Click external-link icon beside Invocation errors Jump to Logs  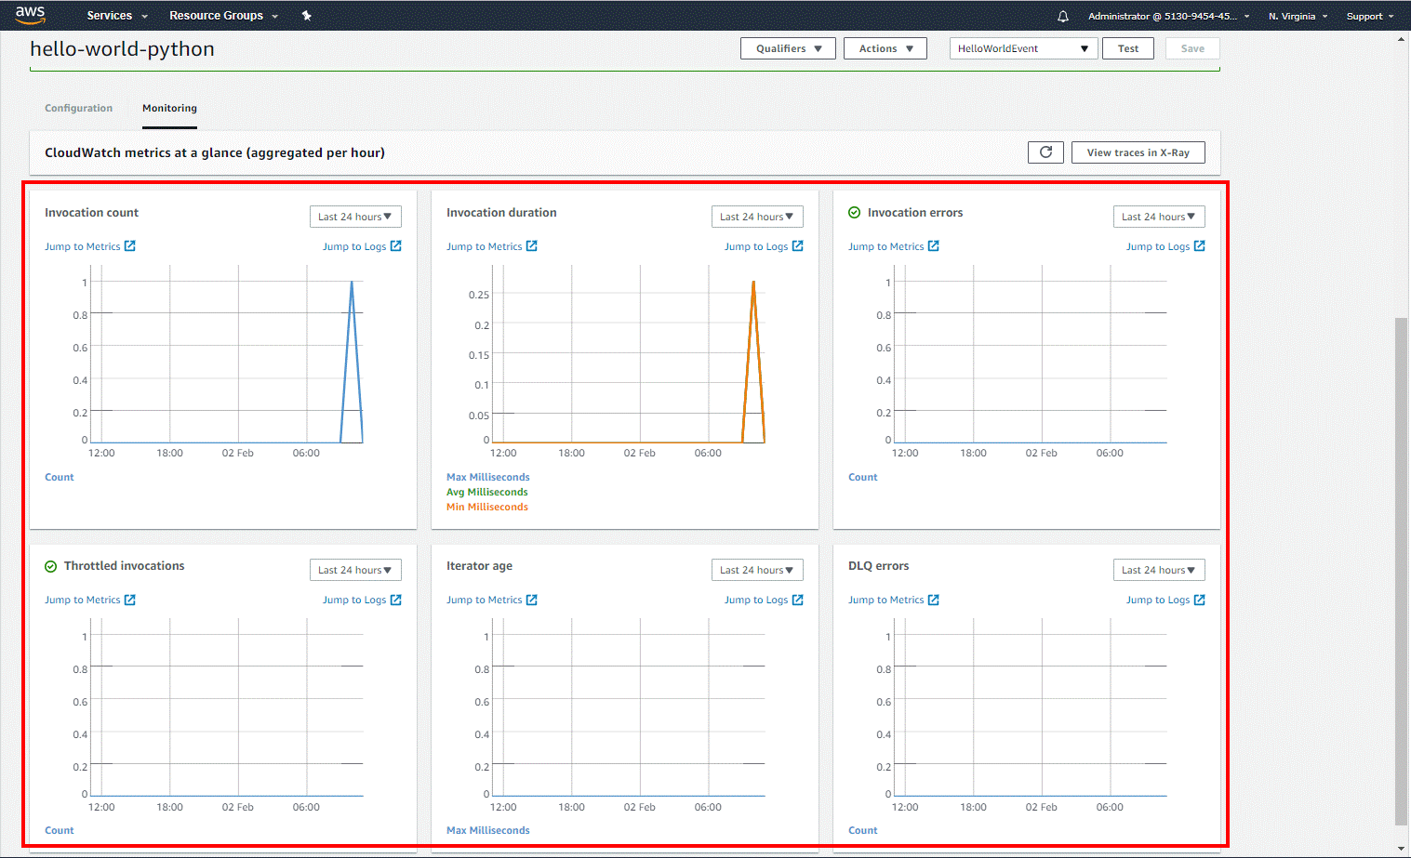point(1200,246)
